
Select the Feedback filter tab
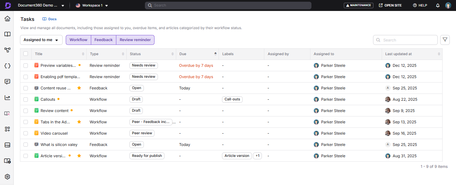[104, 40]
